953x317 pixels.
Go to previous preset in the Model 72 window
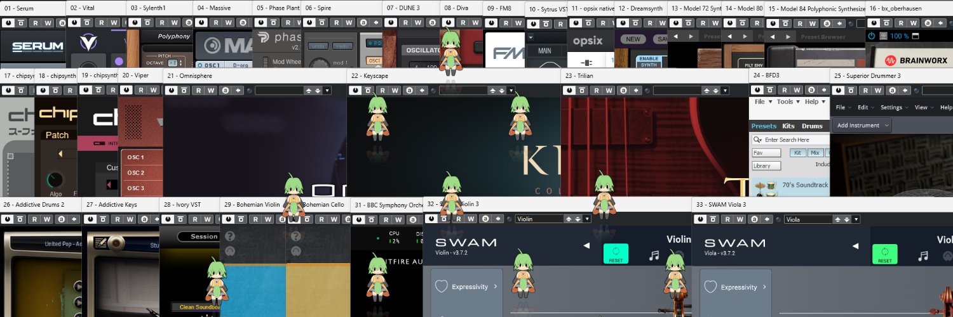pos(677,36)
